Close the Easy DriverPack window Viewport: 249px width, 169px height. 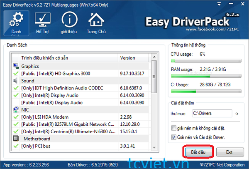243,4
